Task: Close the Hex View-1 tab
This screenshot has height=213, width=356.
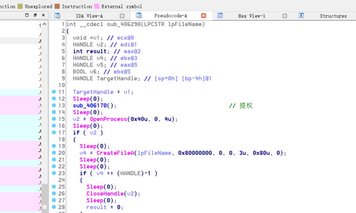Action: [285, 16]
